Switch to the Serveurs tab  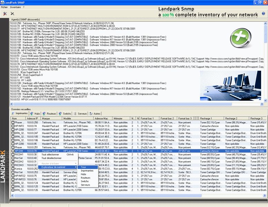[x=80, y=114]
